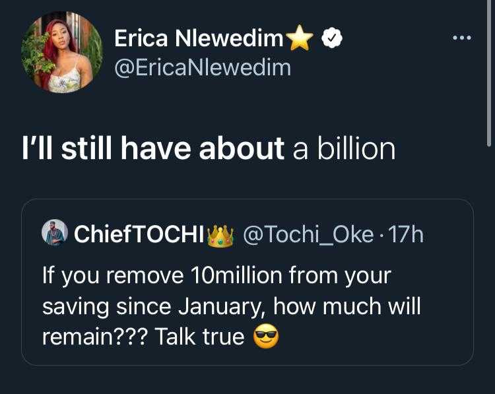Click the words "a billion" in the tweet
This screenshot has width=495, height=394.
[344, 149]
